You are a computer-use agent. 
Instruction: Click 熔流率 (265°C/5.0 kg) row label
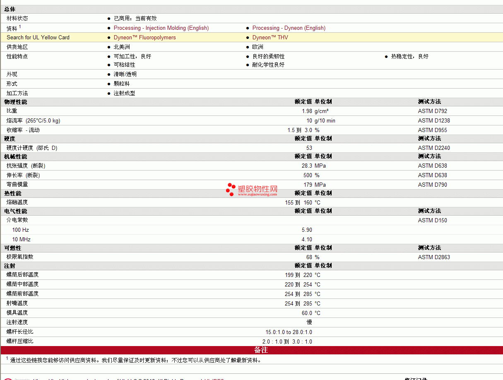(33, 121)
